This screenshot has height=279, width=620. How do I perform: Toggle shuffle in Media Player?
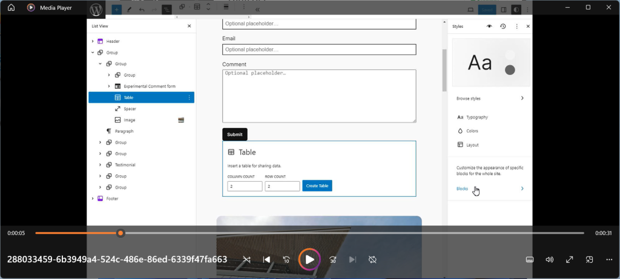coord(246,260)
